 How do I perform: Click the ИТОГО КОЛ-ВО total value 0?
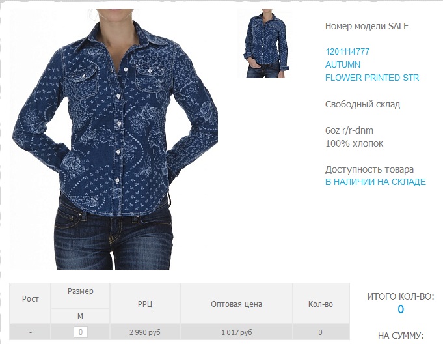401,309
